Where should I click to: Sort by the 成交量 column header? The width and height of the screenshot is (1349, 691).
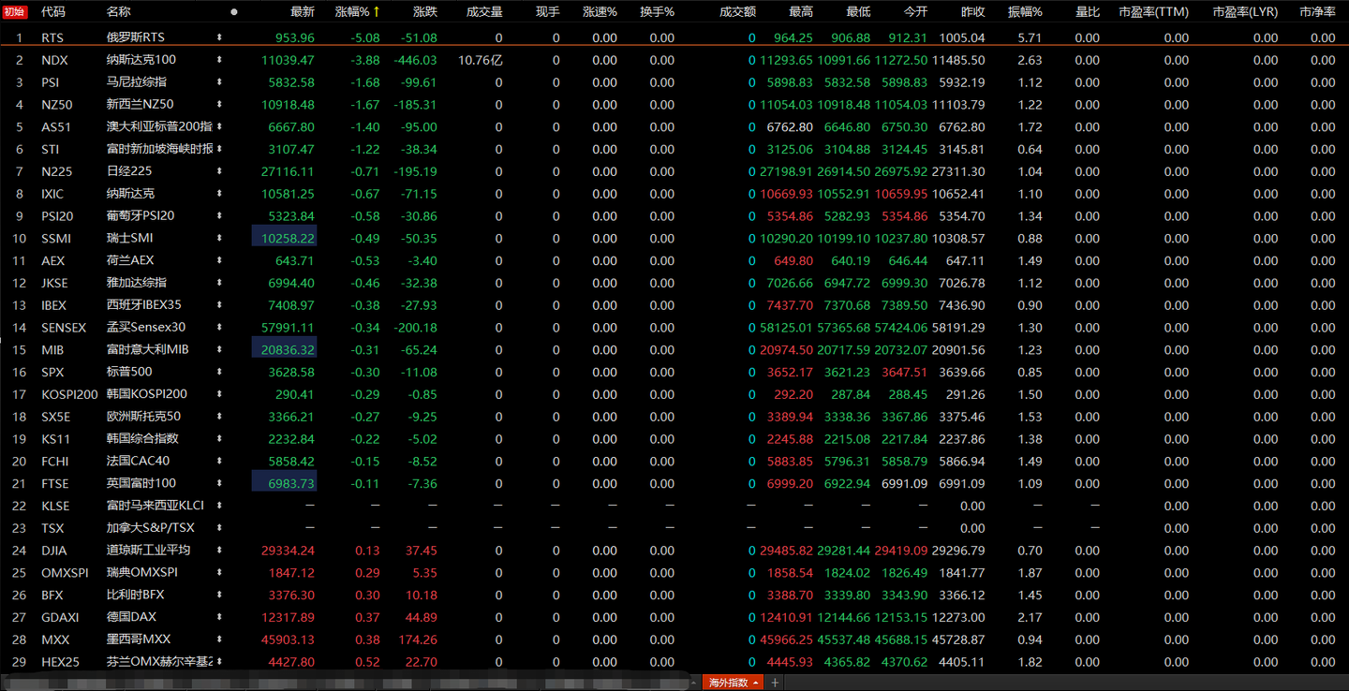click(484, 12)
